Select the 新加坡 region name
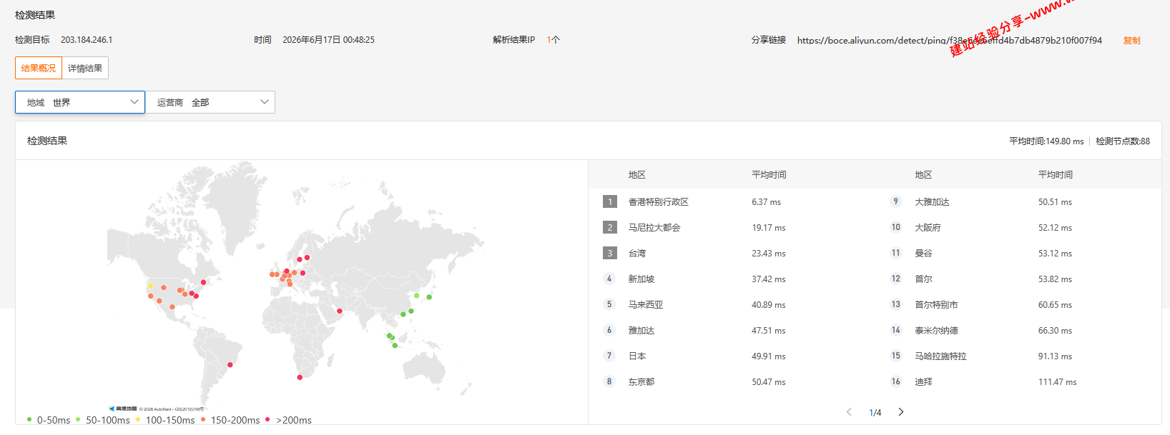Viewport: 1170px width, 435px height. tap(641, 279)
